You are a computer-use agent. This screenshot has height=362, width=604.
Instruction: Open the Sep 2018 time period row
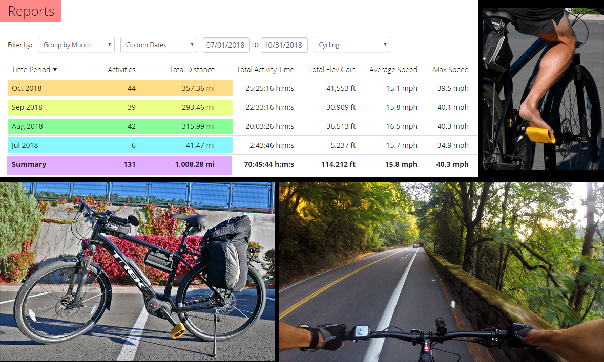click(27, 107)
